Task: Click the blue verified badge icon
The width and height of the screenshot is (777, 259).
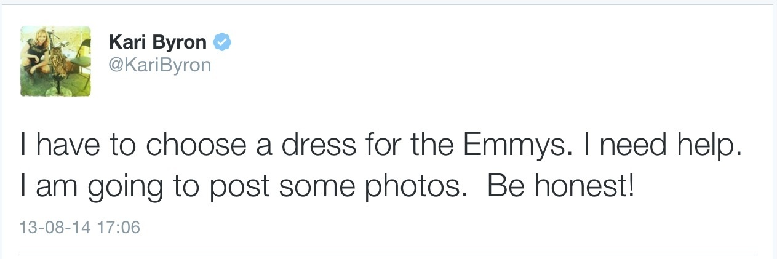Action: 221,42
